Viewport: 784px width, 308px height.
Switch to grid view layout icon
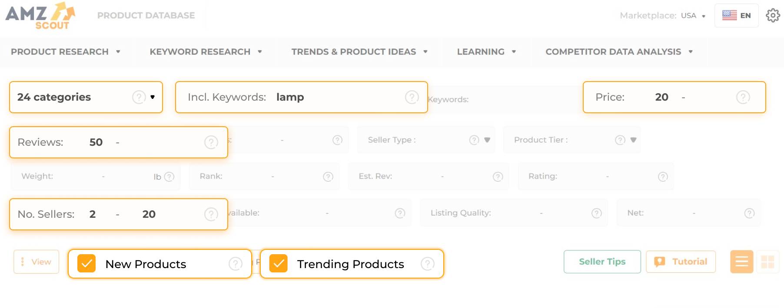[x=767, y=262]
